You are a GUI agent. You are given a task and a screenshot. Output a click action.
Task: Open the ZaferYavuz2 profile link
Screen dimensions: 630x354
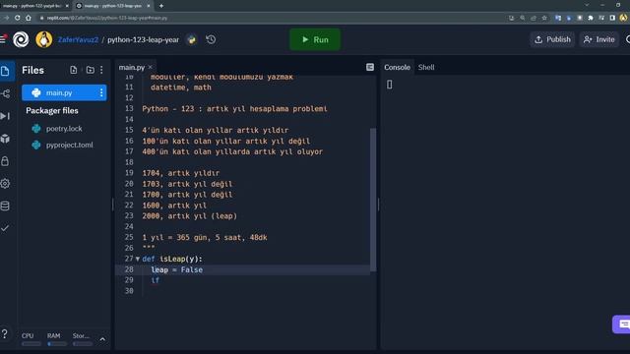pyautogui.click(x=78, y=39)
